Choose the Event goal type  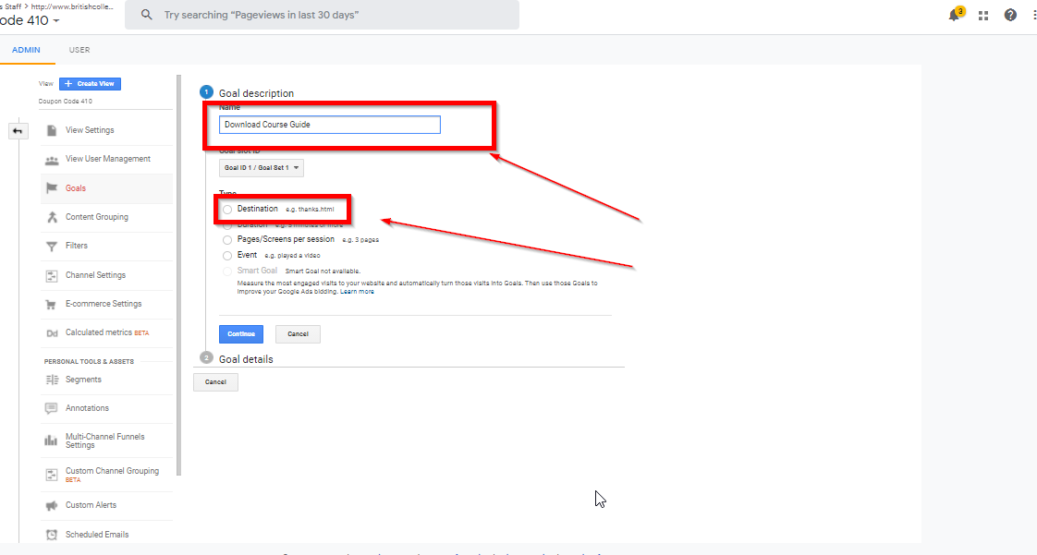(x=226, y=254)
